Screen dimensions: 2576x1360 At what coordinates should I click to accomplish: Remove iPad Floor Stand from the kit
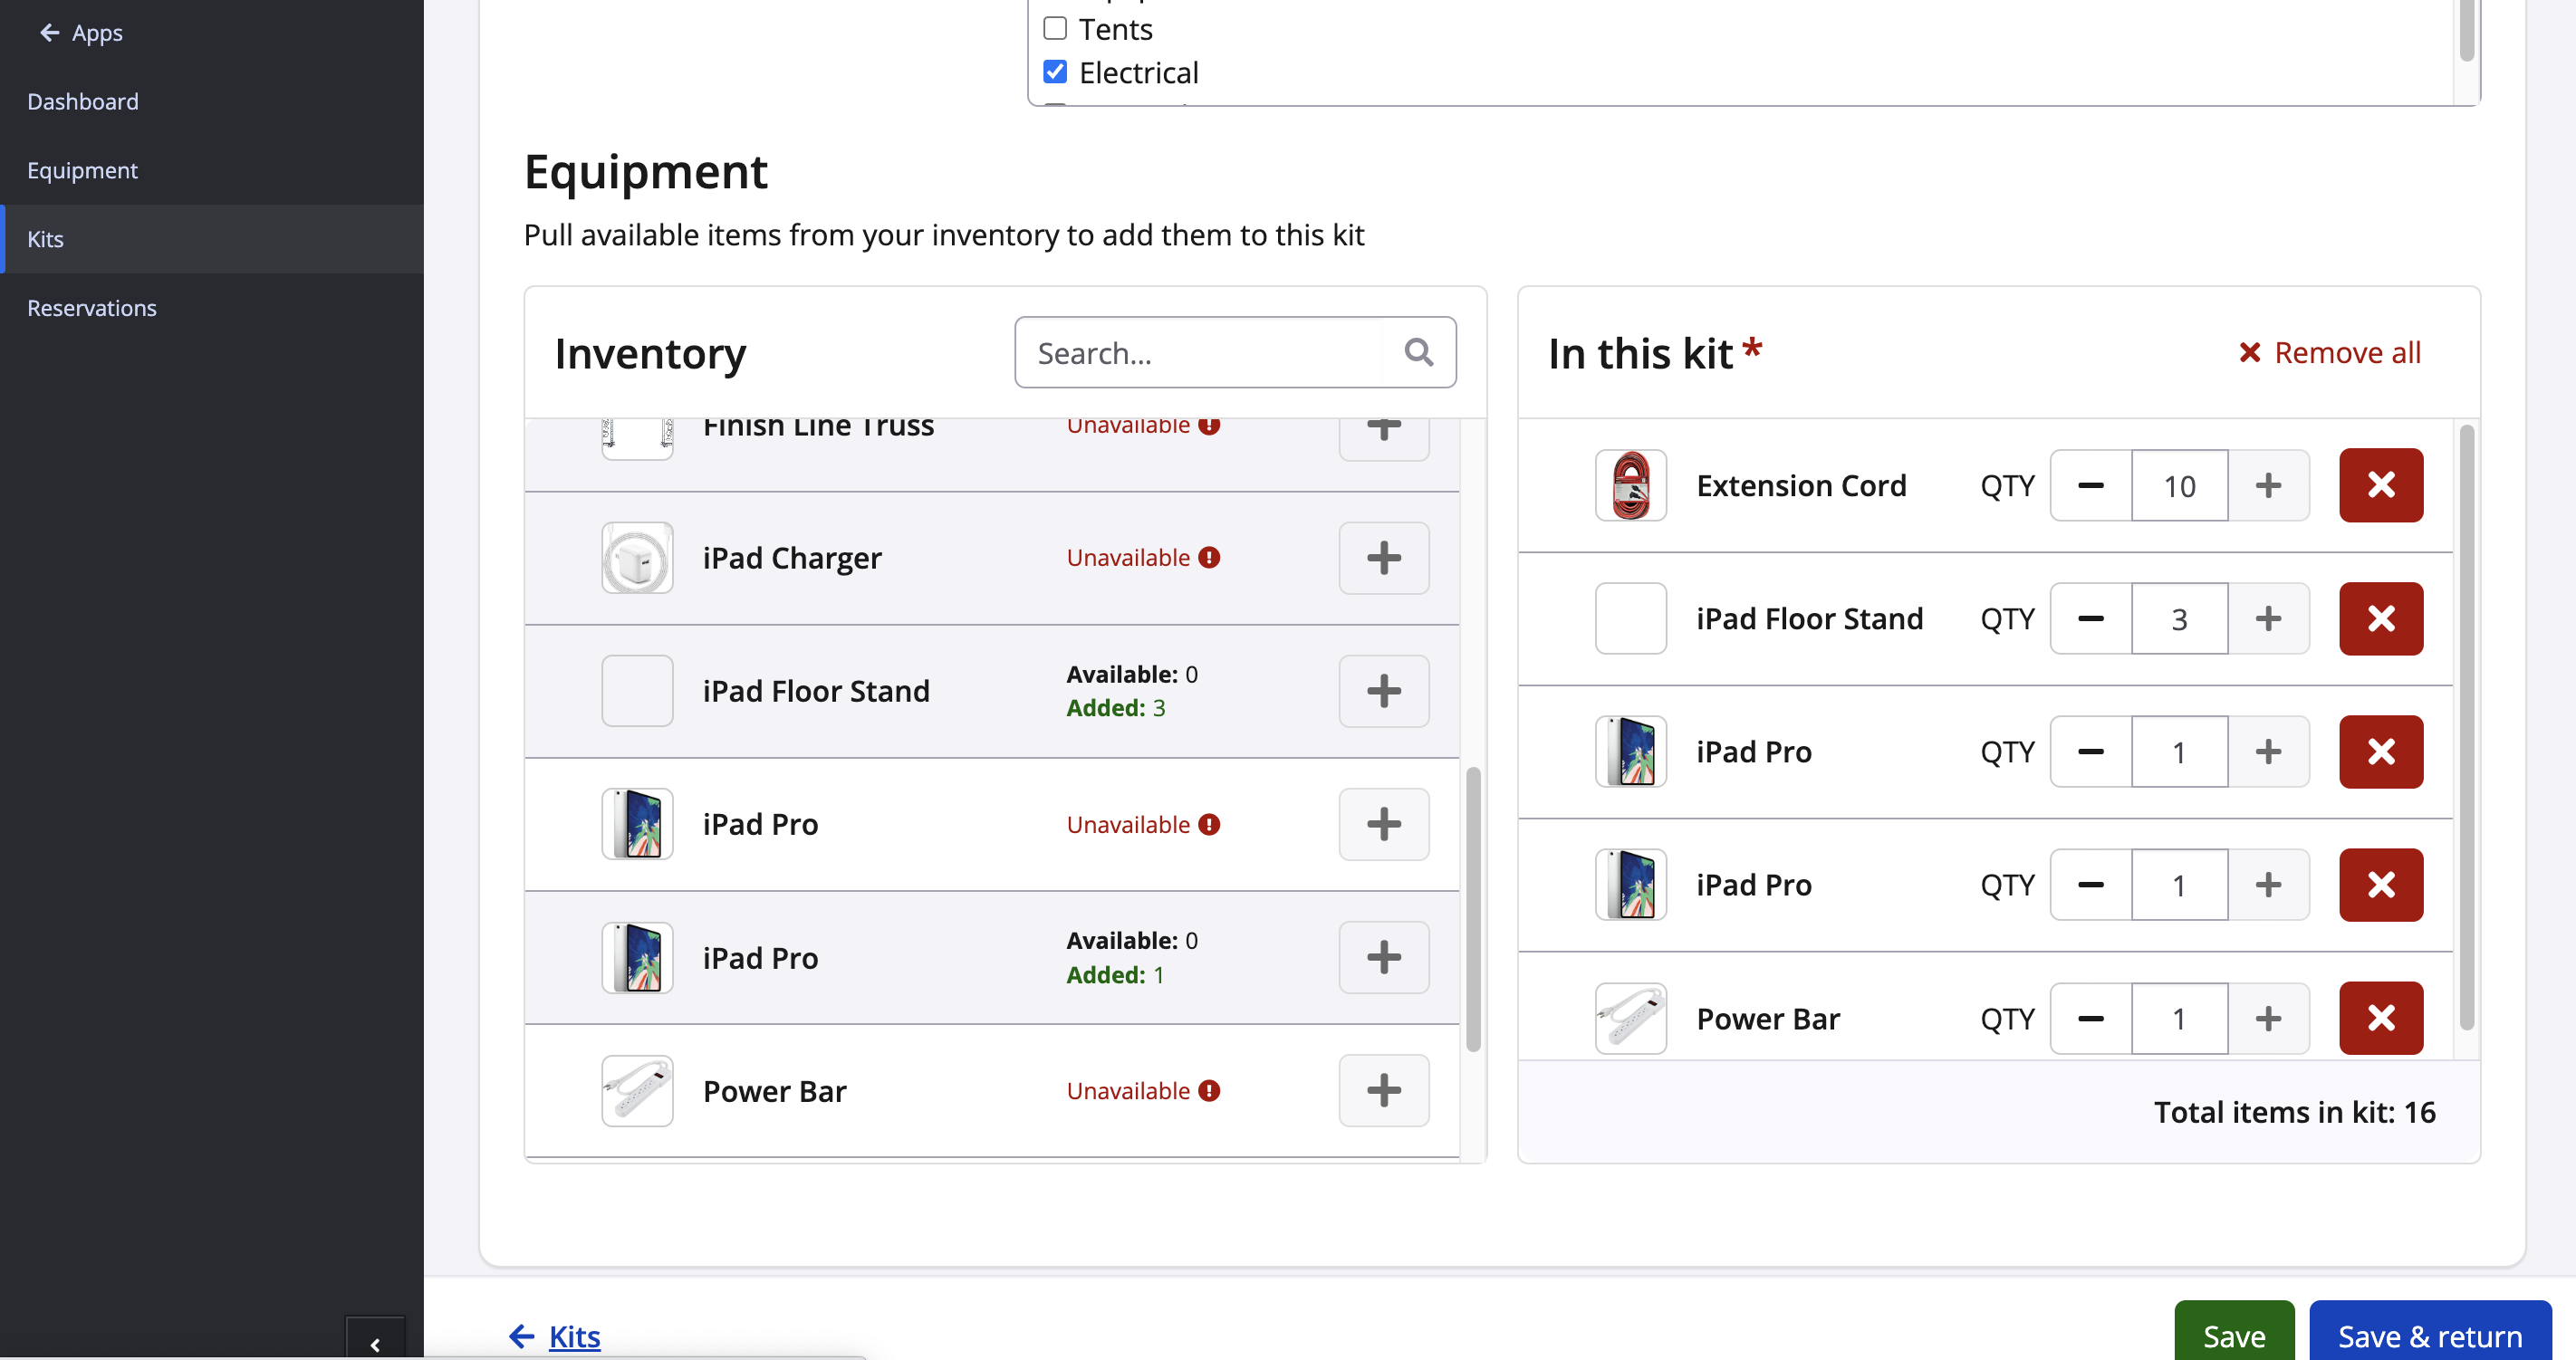(2381, 619)
